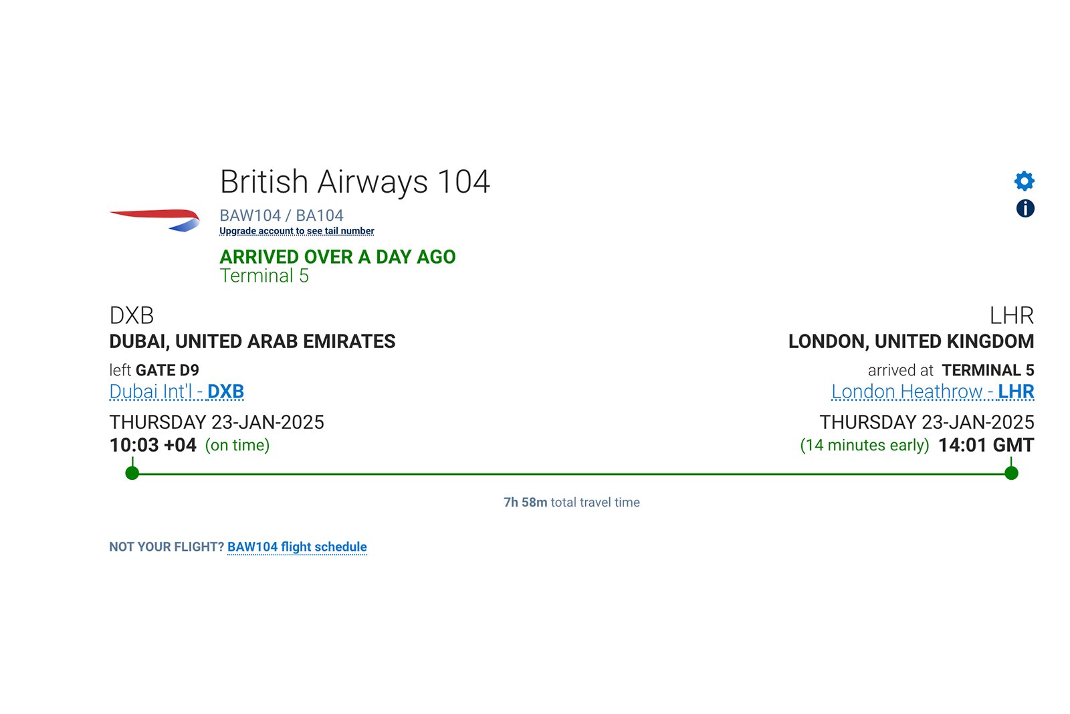
Task: Select the 14:01 GMT arrival time
Action: (986, 444)
